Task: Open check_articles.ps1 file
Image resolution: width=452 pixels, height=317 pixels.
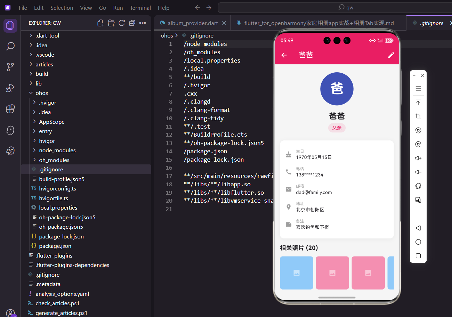Action: [x=86, y=303]
